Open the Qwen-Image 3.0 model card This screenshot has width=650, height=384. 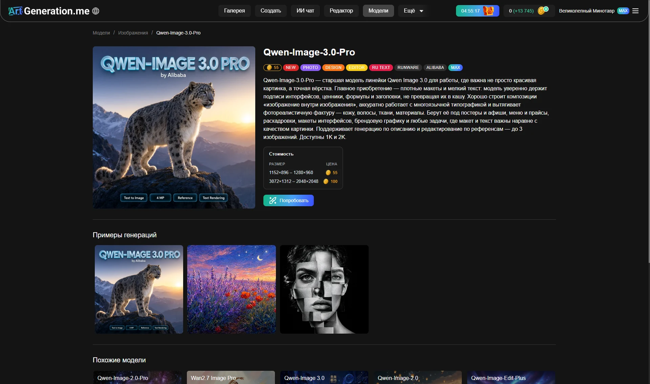[324, 378]
